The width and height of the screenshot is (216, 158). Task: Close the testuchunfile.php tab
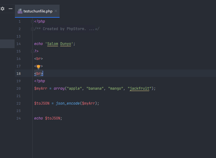pos(56,11)
